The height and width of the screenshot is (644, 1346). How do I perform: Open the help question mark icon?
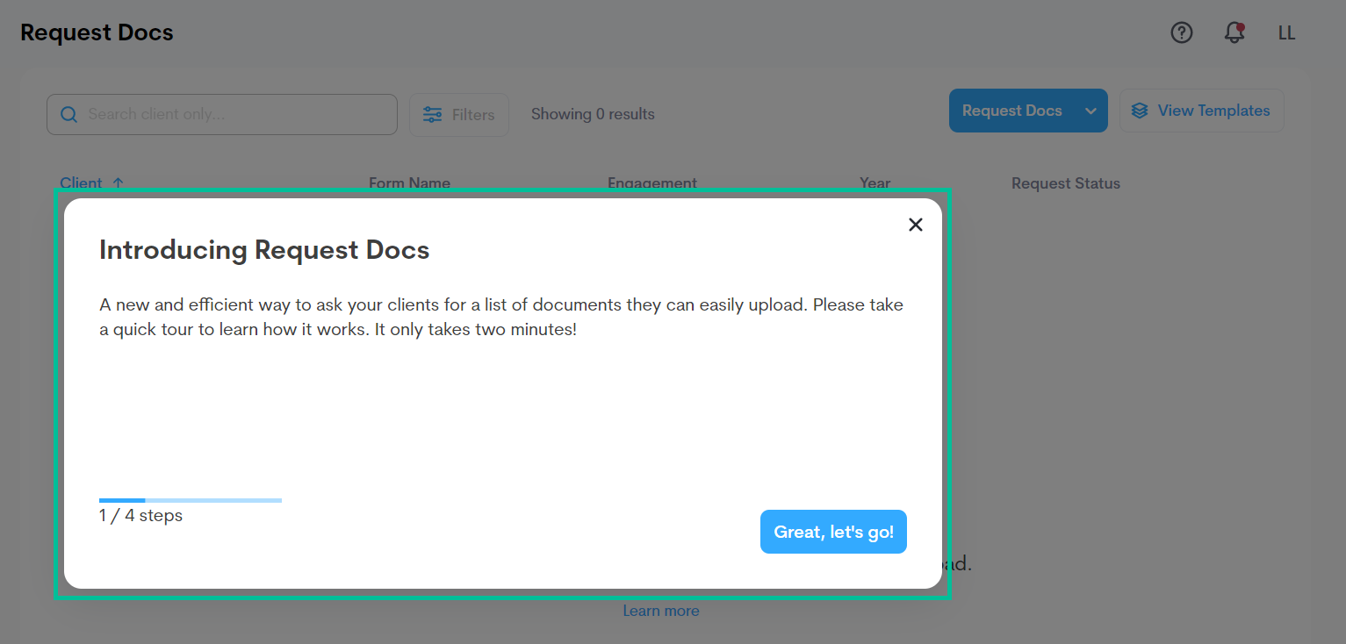pyautogui.click(x=1181, y=32)
